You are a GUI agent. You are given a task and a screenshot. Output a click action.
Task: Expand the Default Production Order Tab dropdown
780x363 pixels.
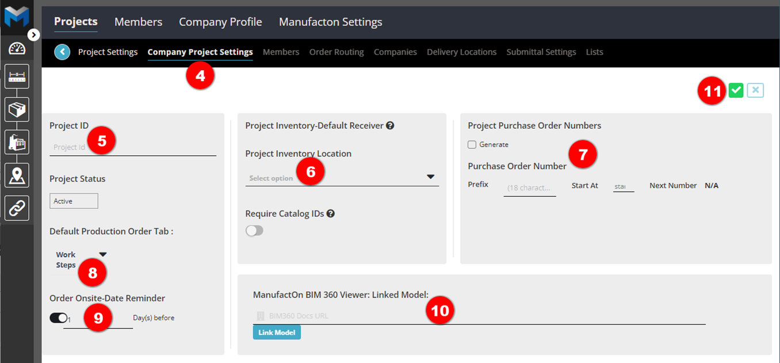click(x=102, y=255)
